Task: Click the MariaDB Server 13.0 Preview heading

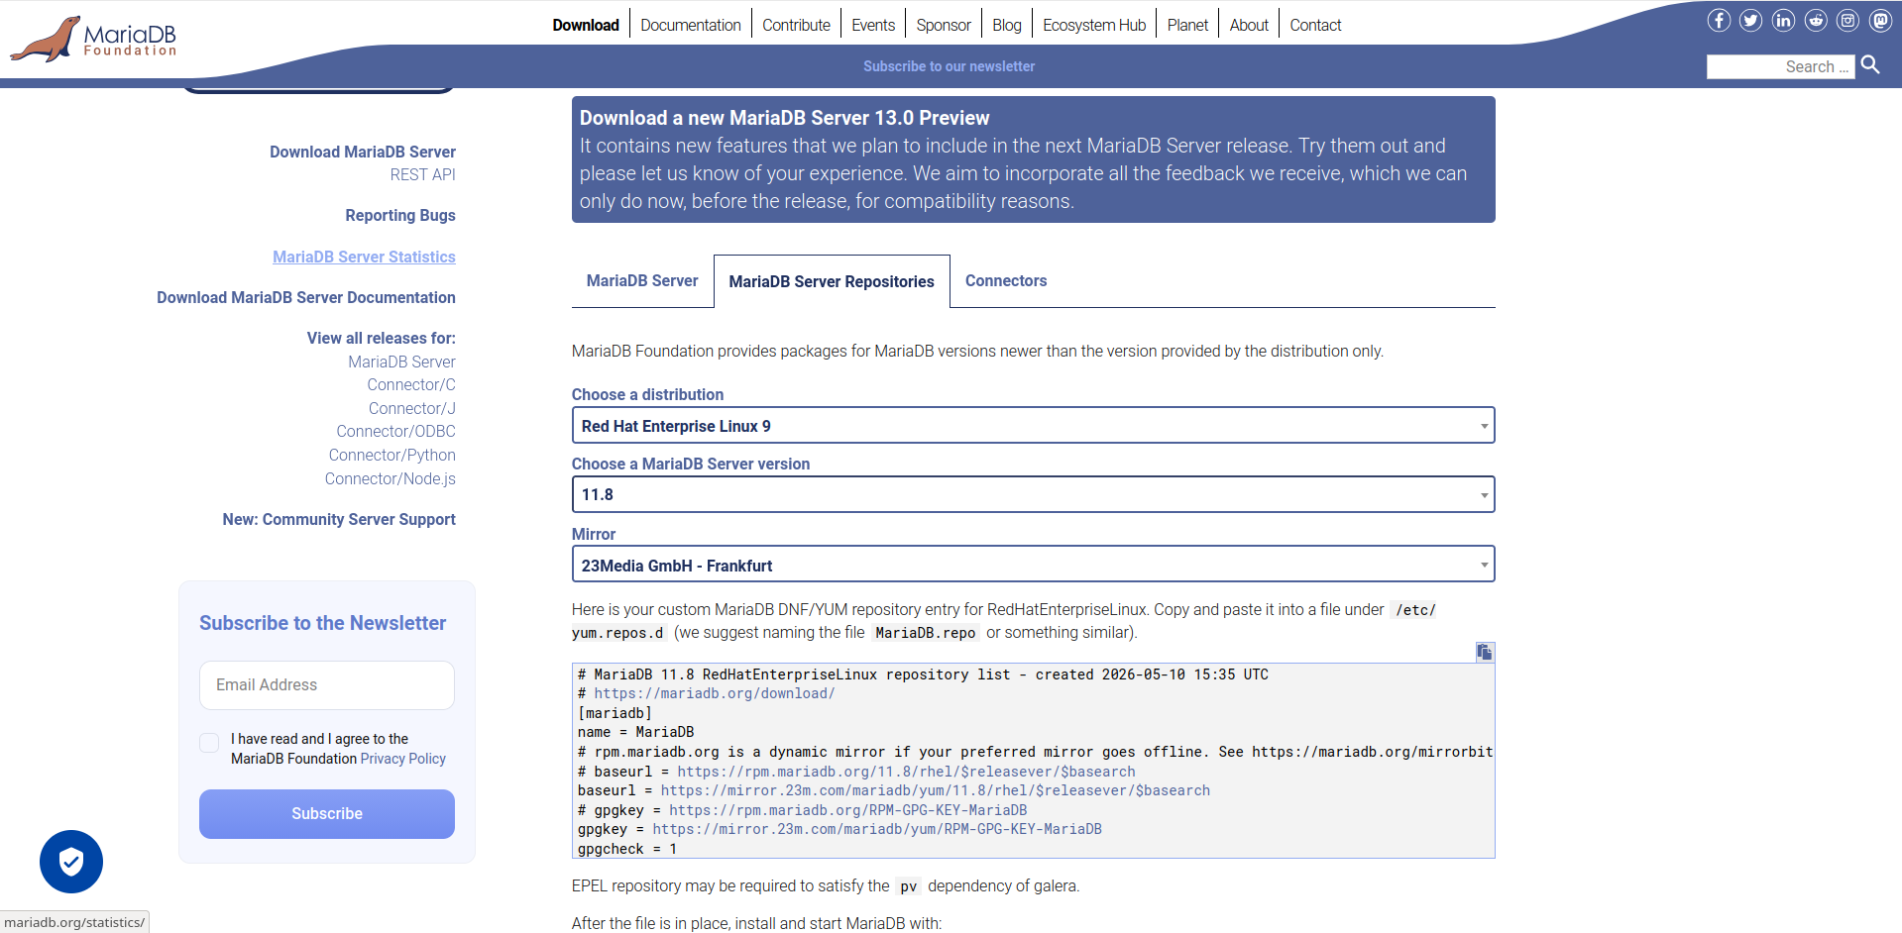Action: point(784,118)
